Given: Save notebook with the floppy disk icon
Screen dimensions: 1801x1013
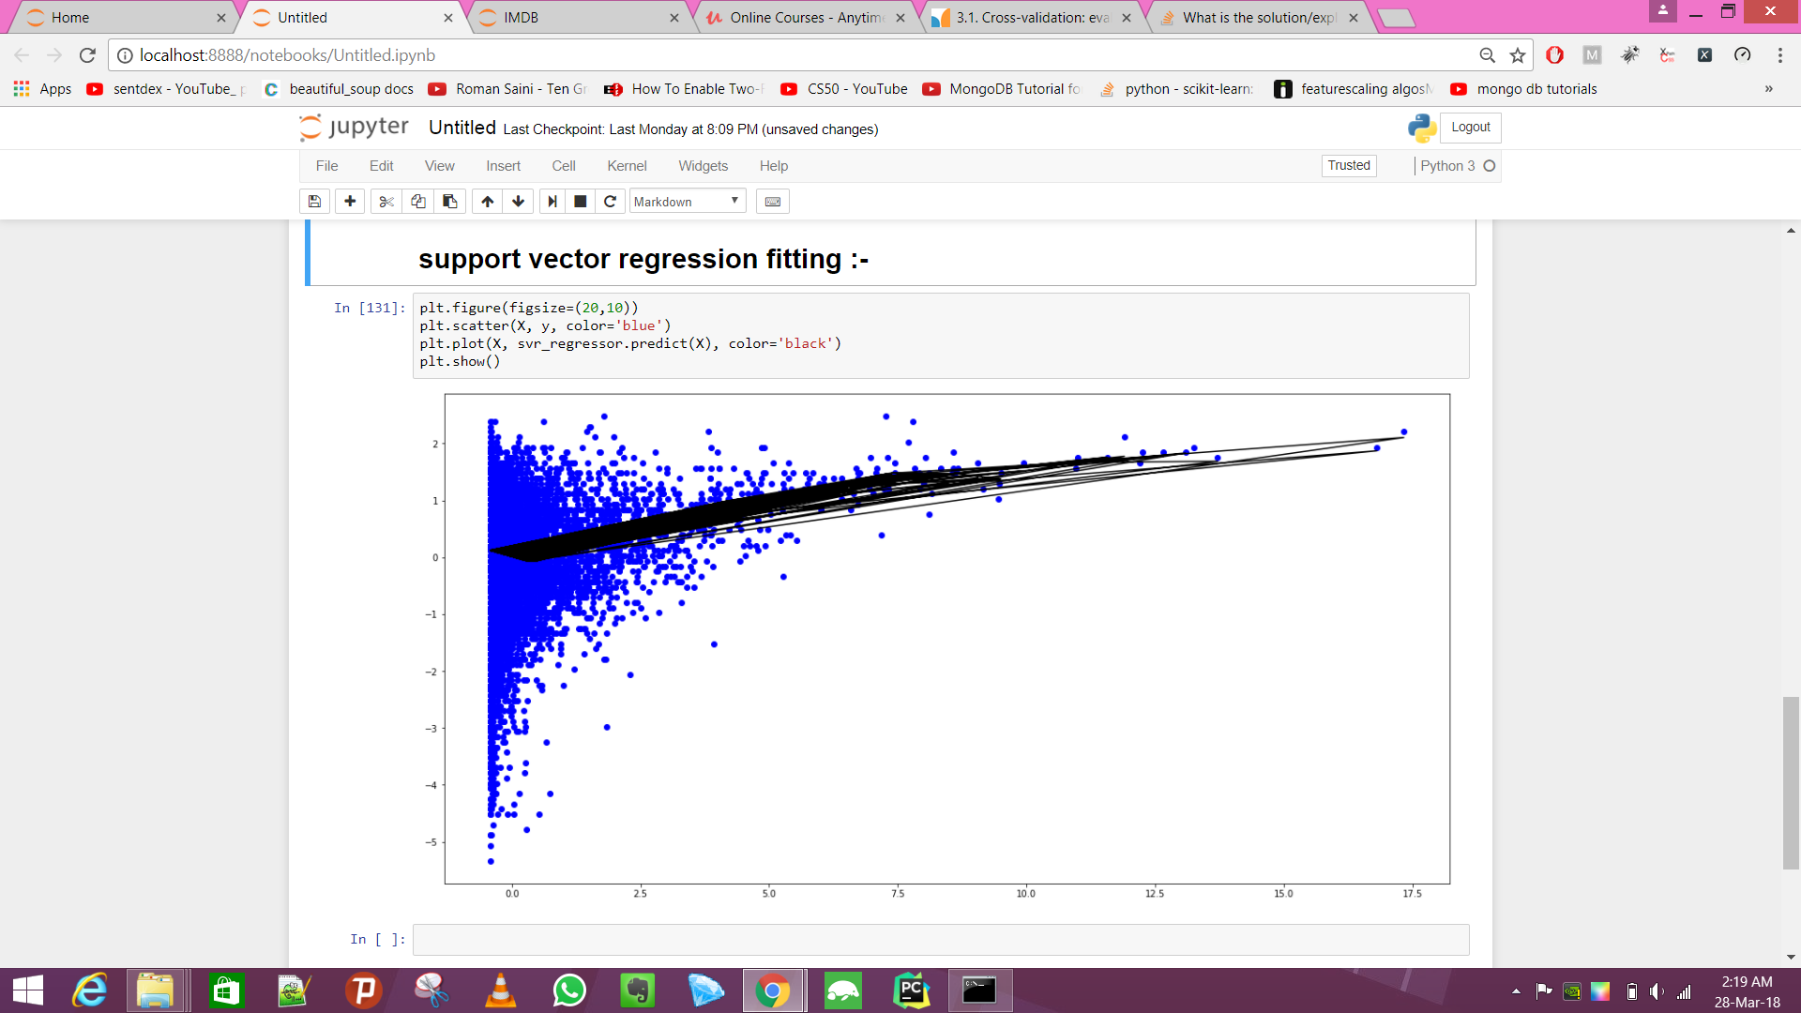Looking at the screenshot, I should tap(315, 202).
